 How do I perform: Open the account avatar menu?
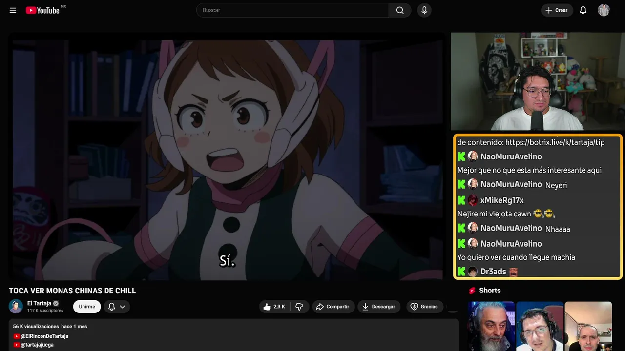click(x=604, y=10)
